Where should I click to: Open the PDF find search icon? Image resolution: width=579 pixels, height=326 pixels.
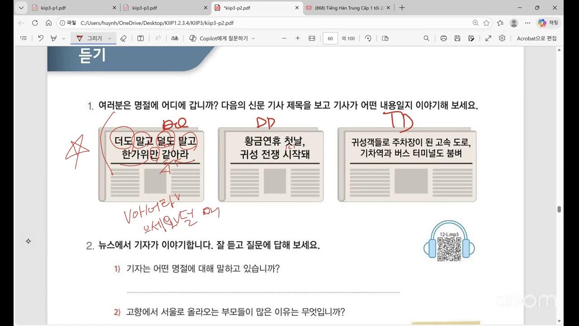coord(427,38)
